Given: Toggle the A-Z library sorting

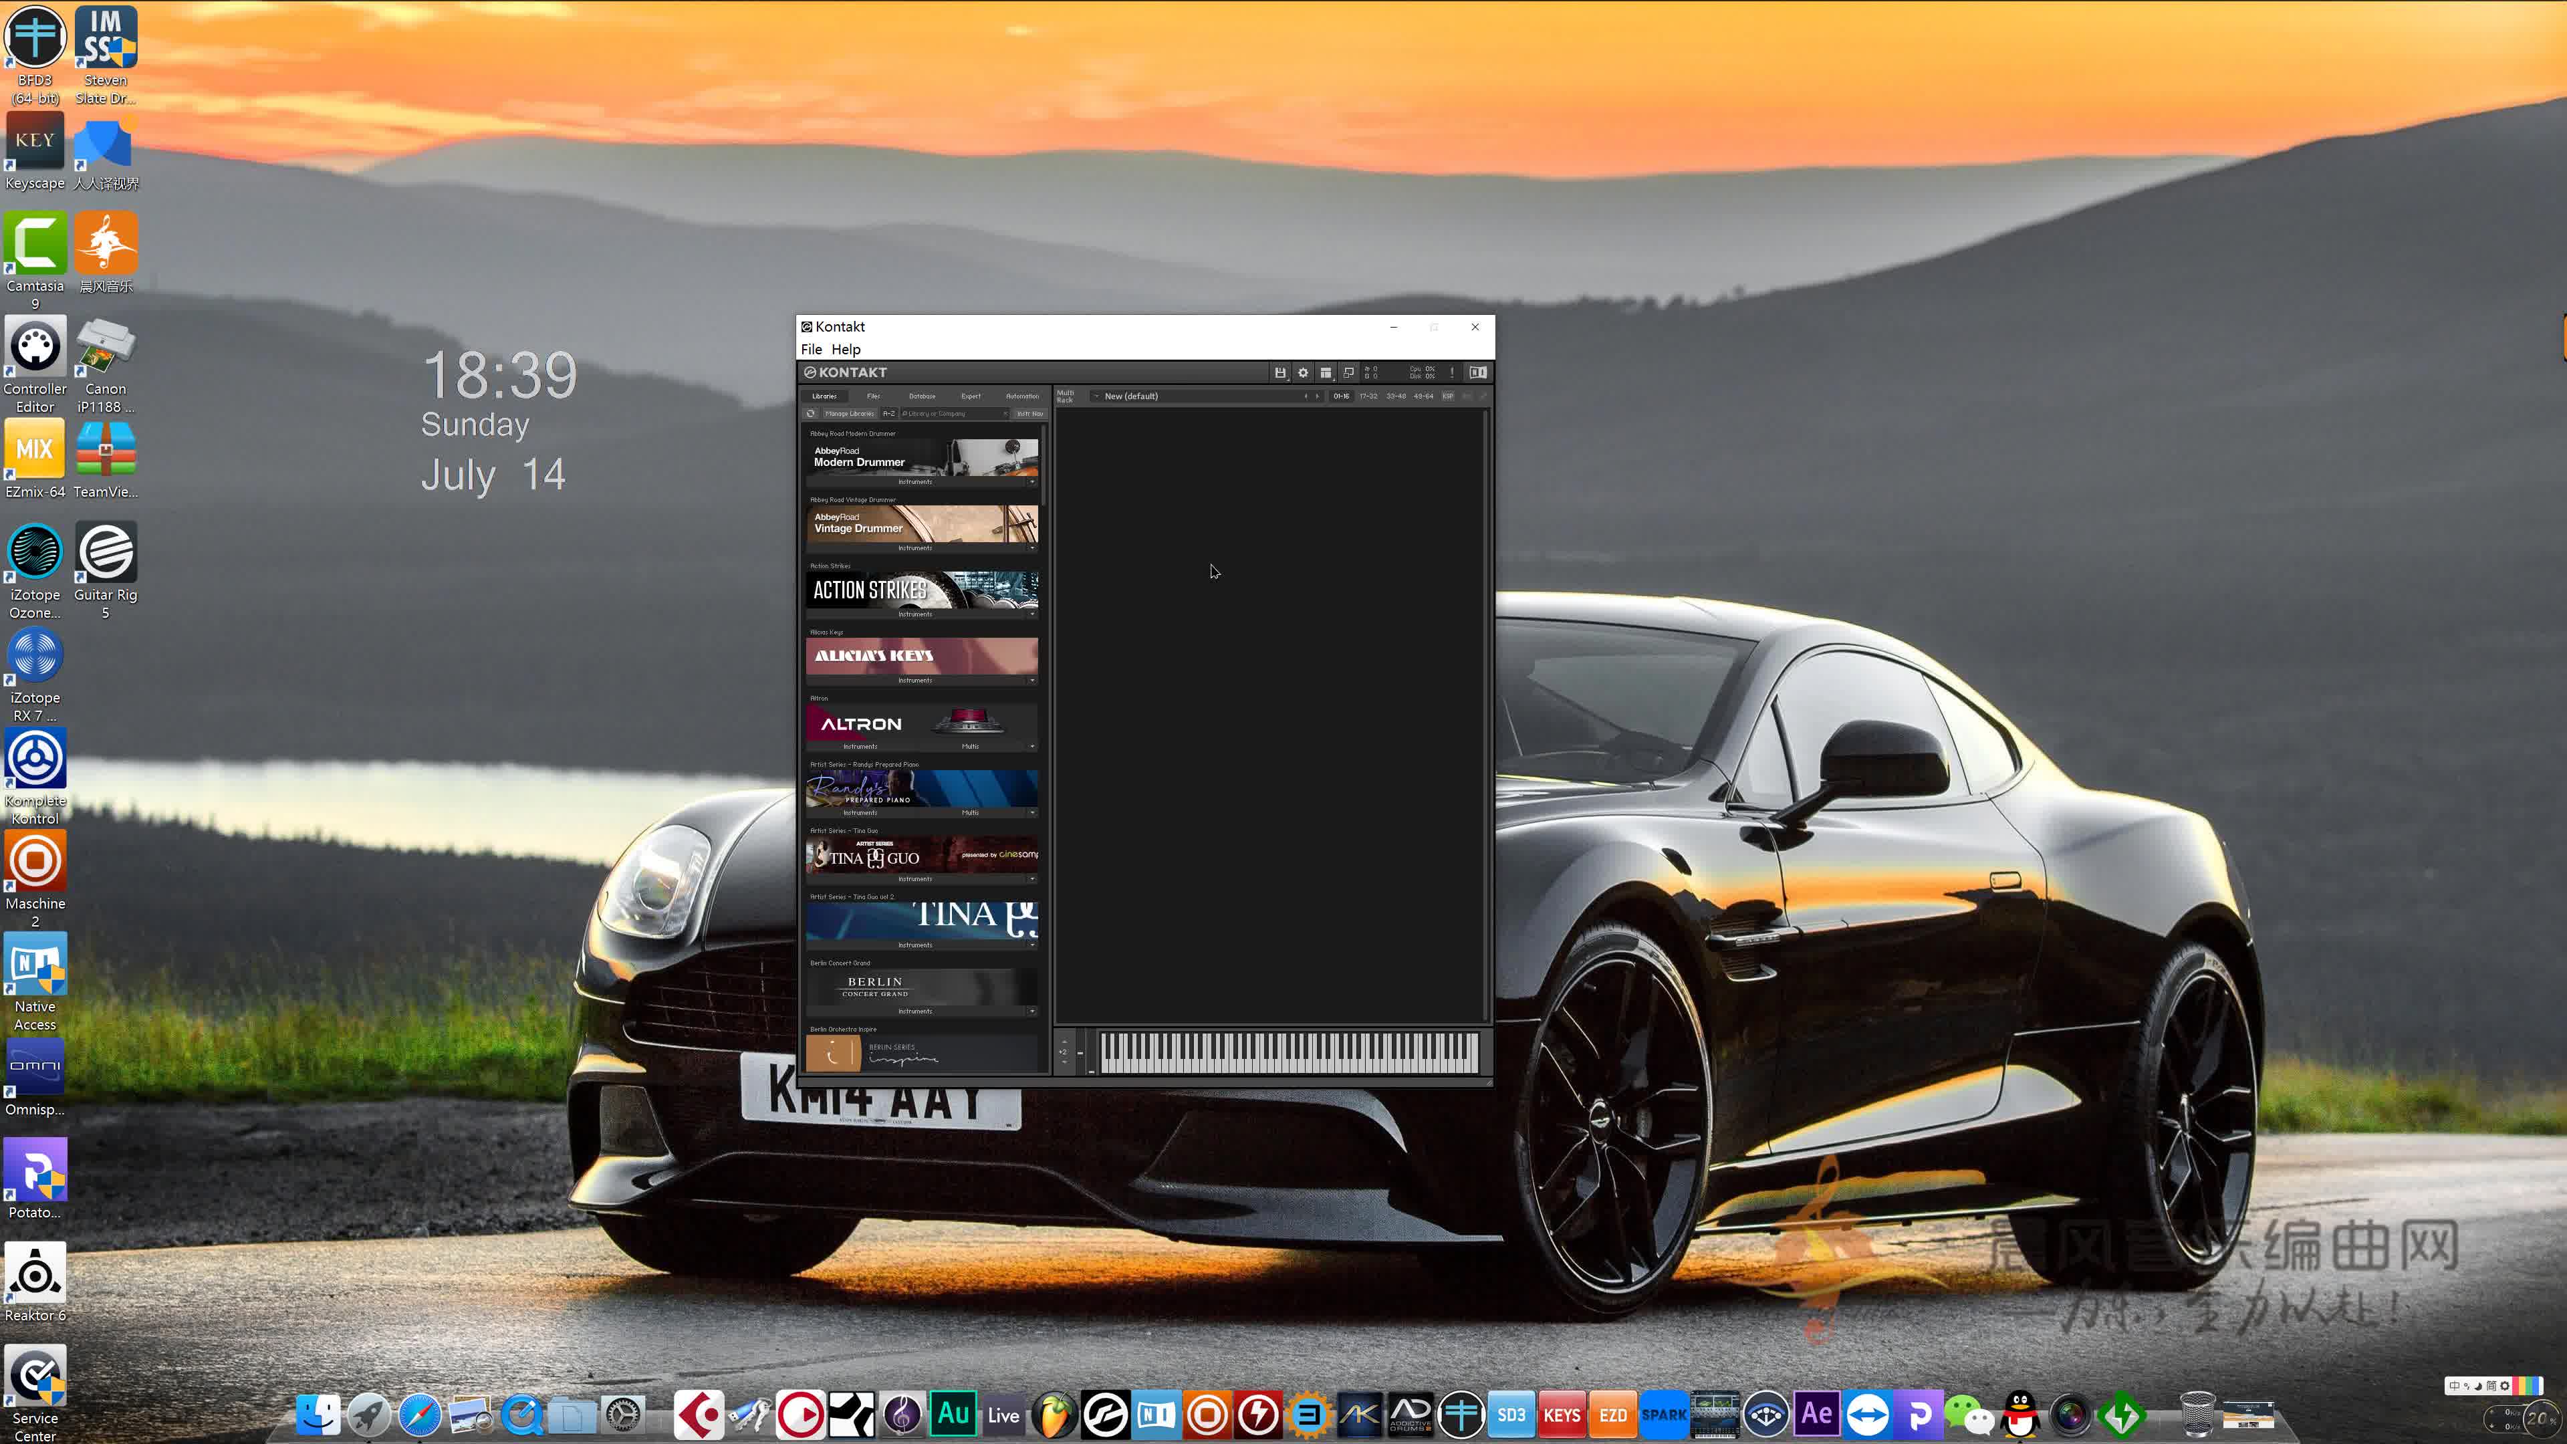Looking at the screenshot, I should [x=889, y=414].
